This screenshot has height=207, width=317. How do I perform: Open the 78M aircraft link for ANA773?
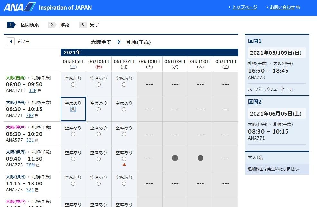tap(30, 165)
